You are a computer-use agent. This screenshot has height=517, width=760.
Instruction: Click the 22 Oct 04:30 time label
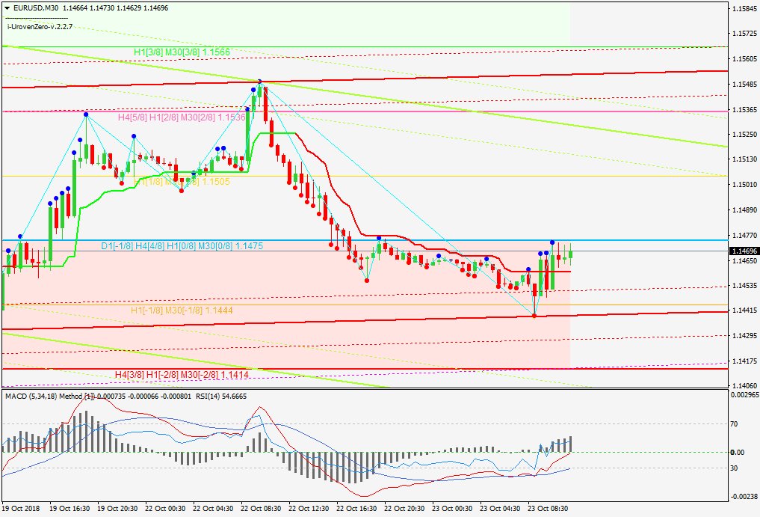coord(213,509)
